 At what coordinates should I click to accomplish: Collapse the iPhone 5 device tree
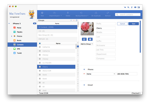tap(9, 23)
